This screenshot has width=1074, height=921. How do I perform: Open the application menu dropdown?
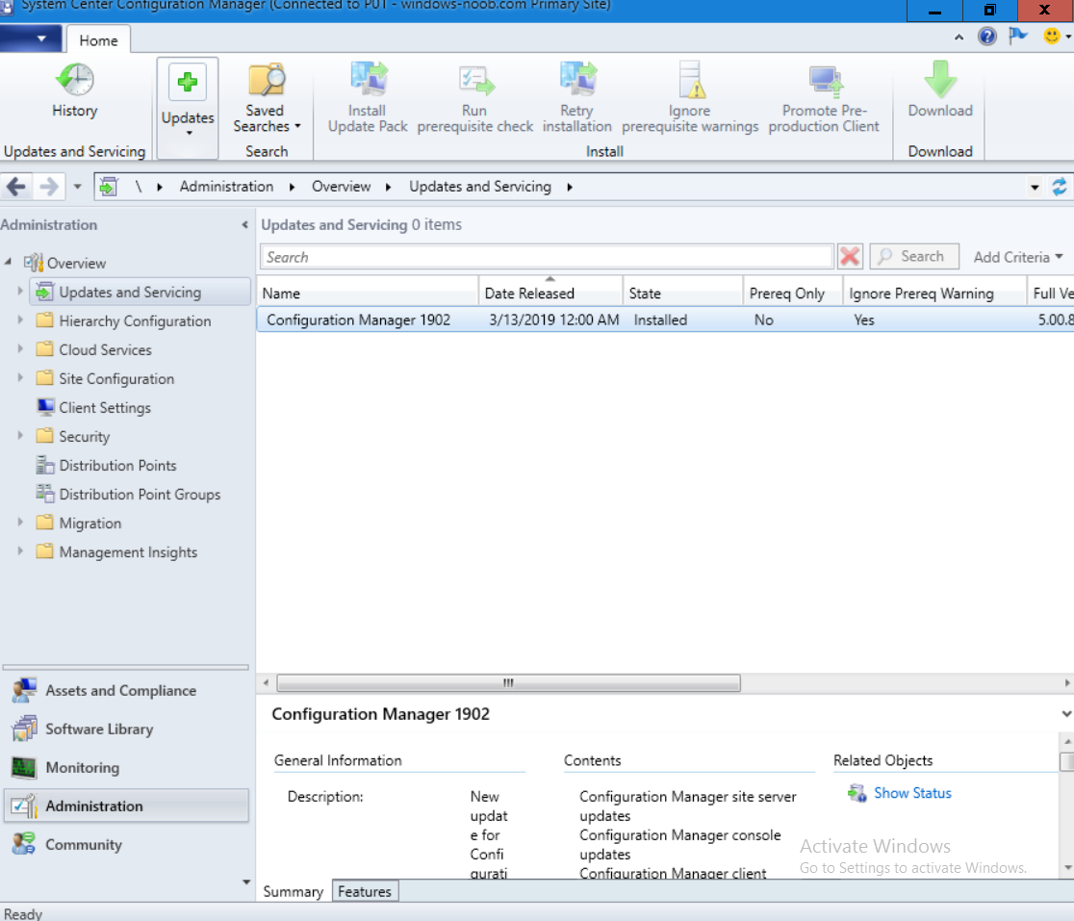click(31, 38)
